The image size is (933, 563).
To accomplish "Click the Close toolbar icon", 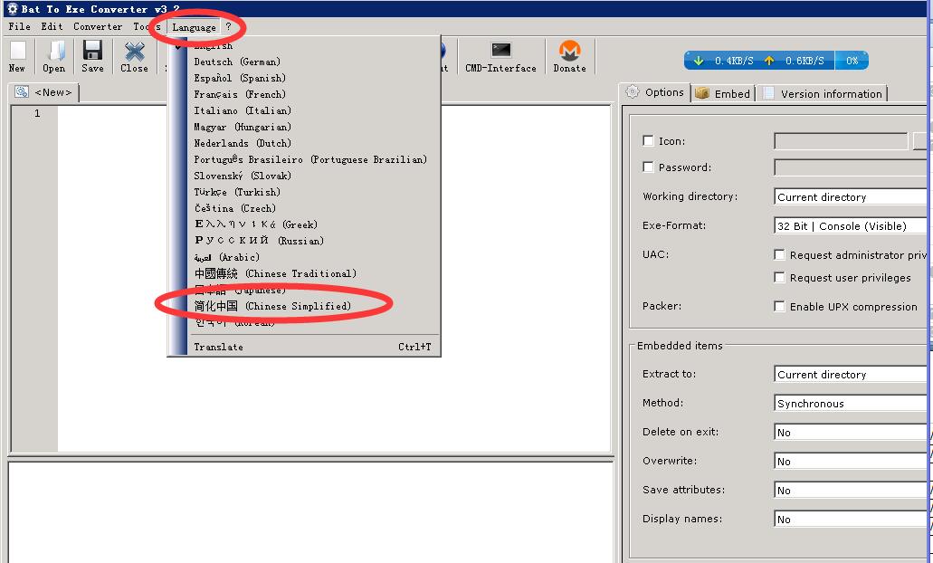I will (x=134, y=56).
